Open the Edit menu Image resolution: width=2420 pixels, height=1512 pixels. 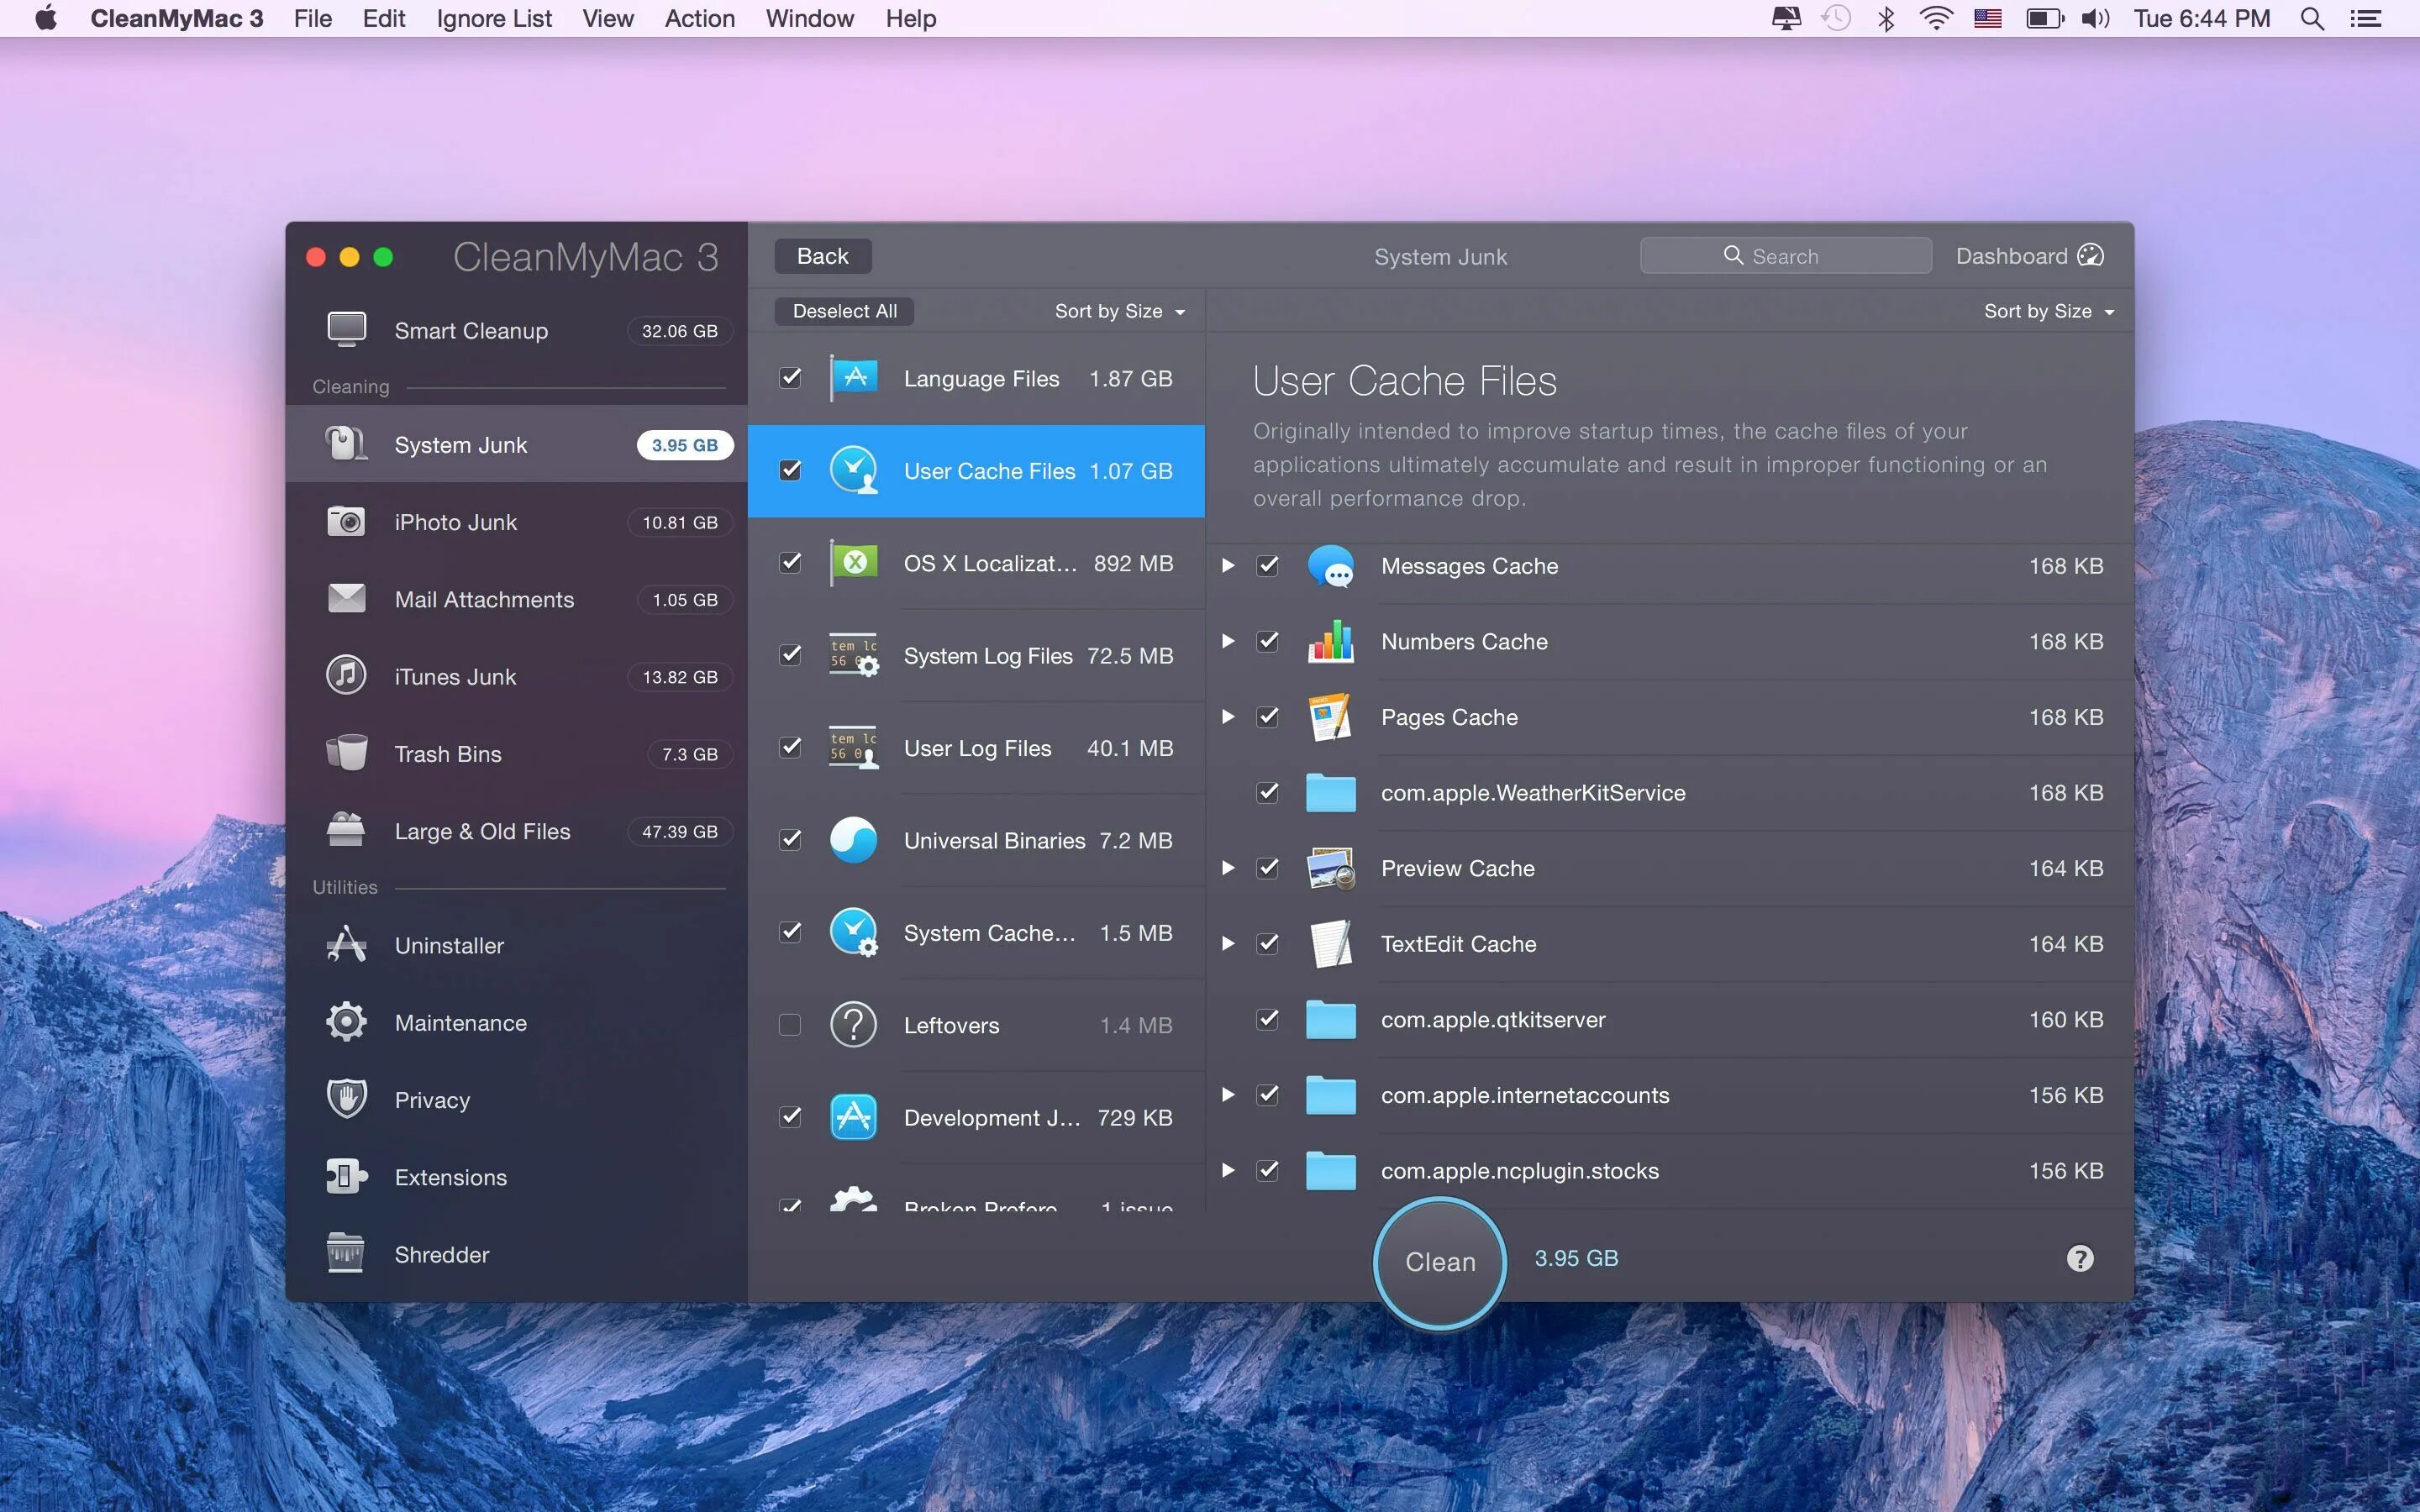[x=384, y=19]
